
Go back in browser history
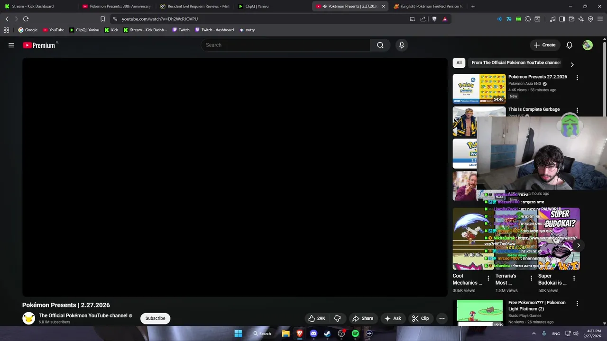click(7, 19)
